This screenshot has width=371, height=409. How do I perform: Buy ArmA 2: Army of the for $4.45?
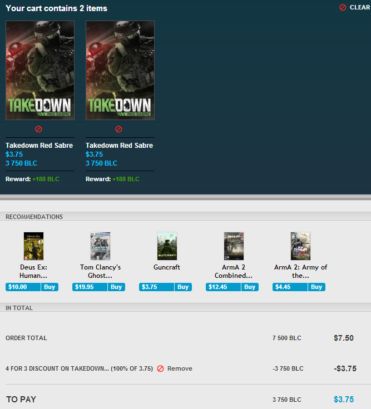click(316, 287)
